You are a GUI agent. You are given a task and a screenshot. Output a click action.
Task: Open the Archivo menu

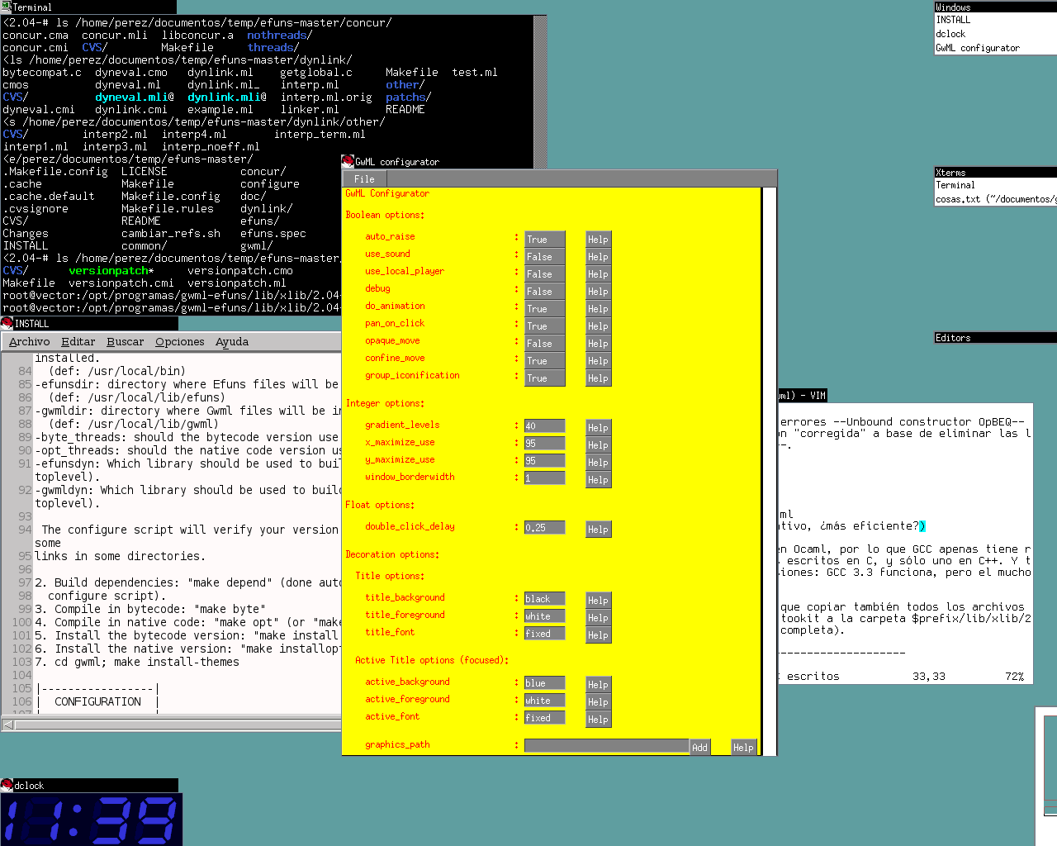[30, 342]
